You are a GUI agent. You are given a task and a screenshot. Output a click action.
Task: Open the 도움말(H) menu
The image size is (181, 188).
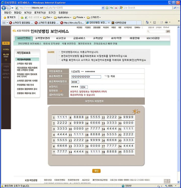pyautogui.click(x=63, y=13)
